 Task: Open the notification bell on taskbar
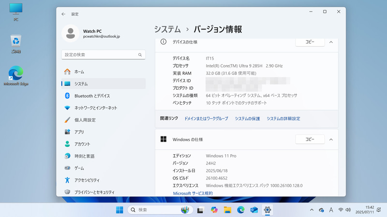379,210
